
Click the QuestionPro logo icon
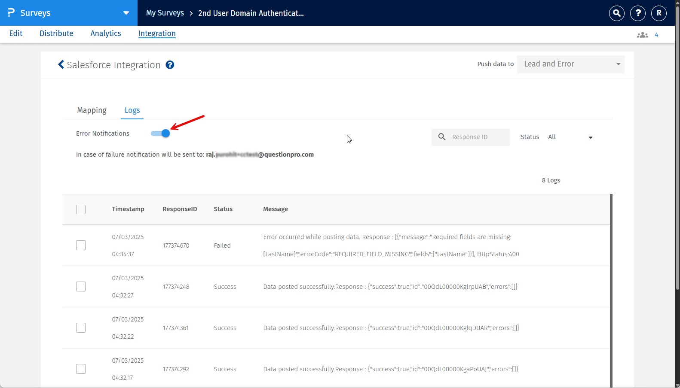click(11, 13)
